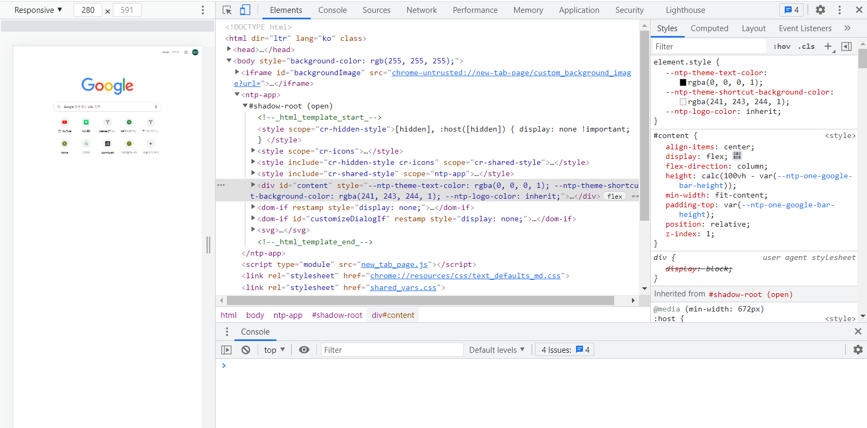This screenshot has height=428, width=867.
Task: Open the shared_vars.css link
Action: [403, 287]
